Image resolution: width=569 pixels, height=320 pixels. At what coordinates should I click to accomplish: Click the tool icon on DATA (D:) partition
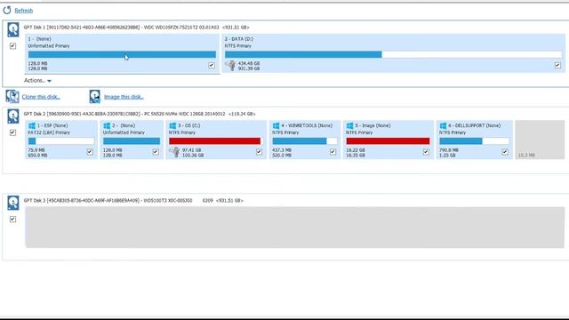(230, 66)
